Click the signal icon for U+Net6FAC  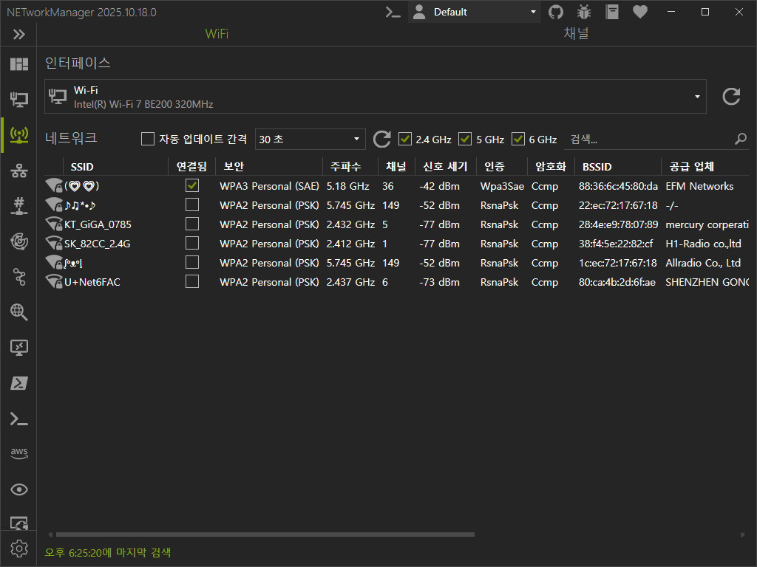pos(53,281)
